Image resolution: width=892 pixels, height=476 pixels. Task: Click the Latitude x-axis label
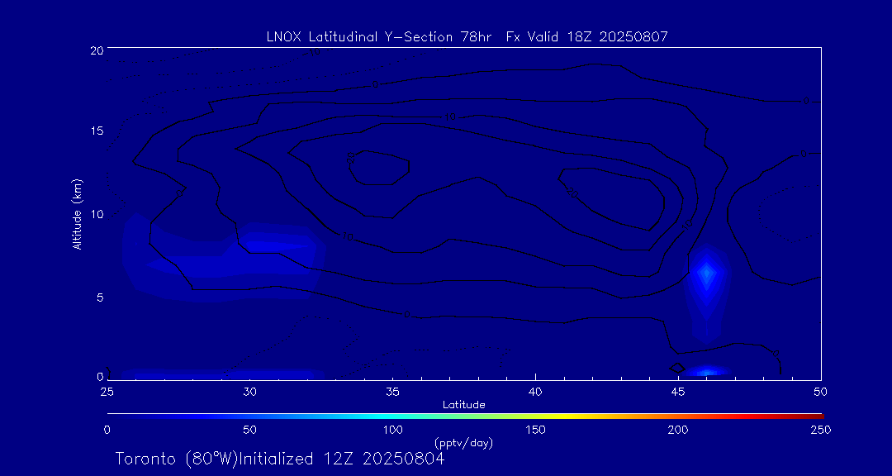pyautogui.click(x=464, y=404)
